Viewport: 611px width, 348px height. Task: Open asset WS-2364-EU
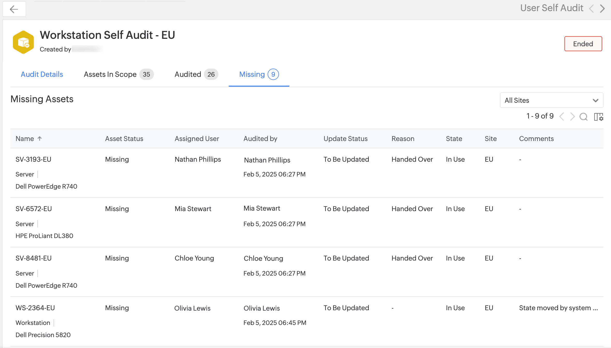35,308
